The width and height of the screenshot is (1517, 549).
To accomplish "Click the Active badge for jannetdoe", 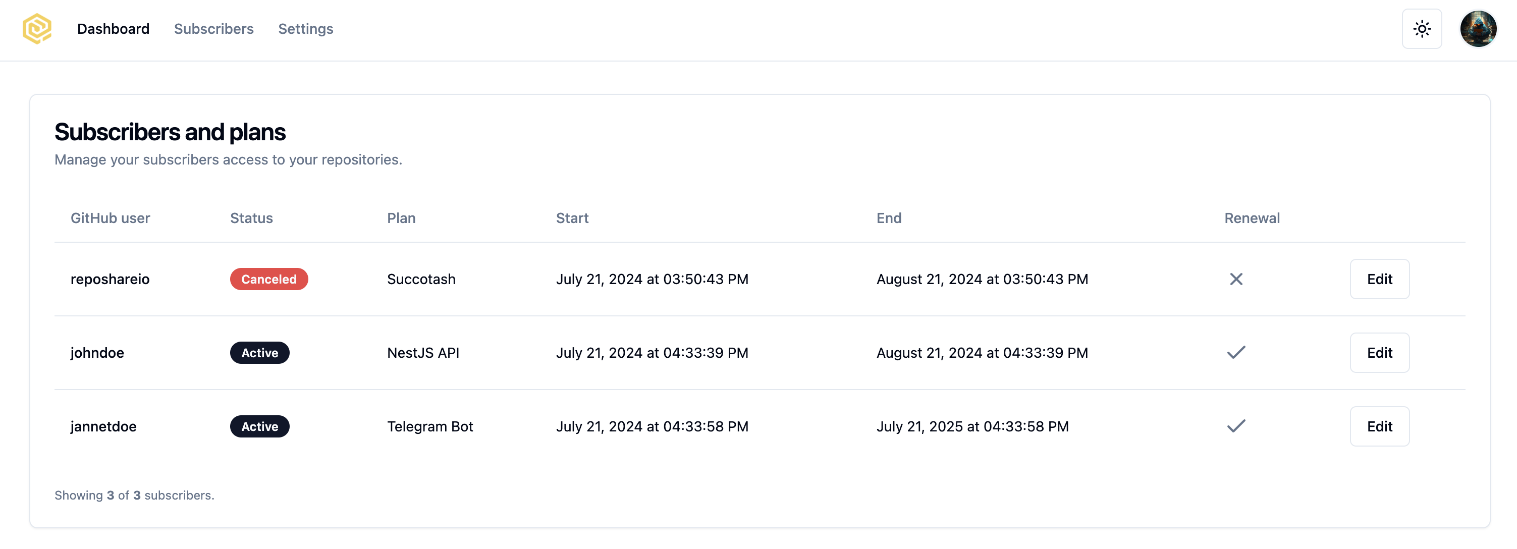I will pos(260,426).
